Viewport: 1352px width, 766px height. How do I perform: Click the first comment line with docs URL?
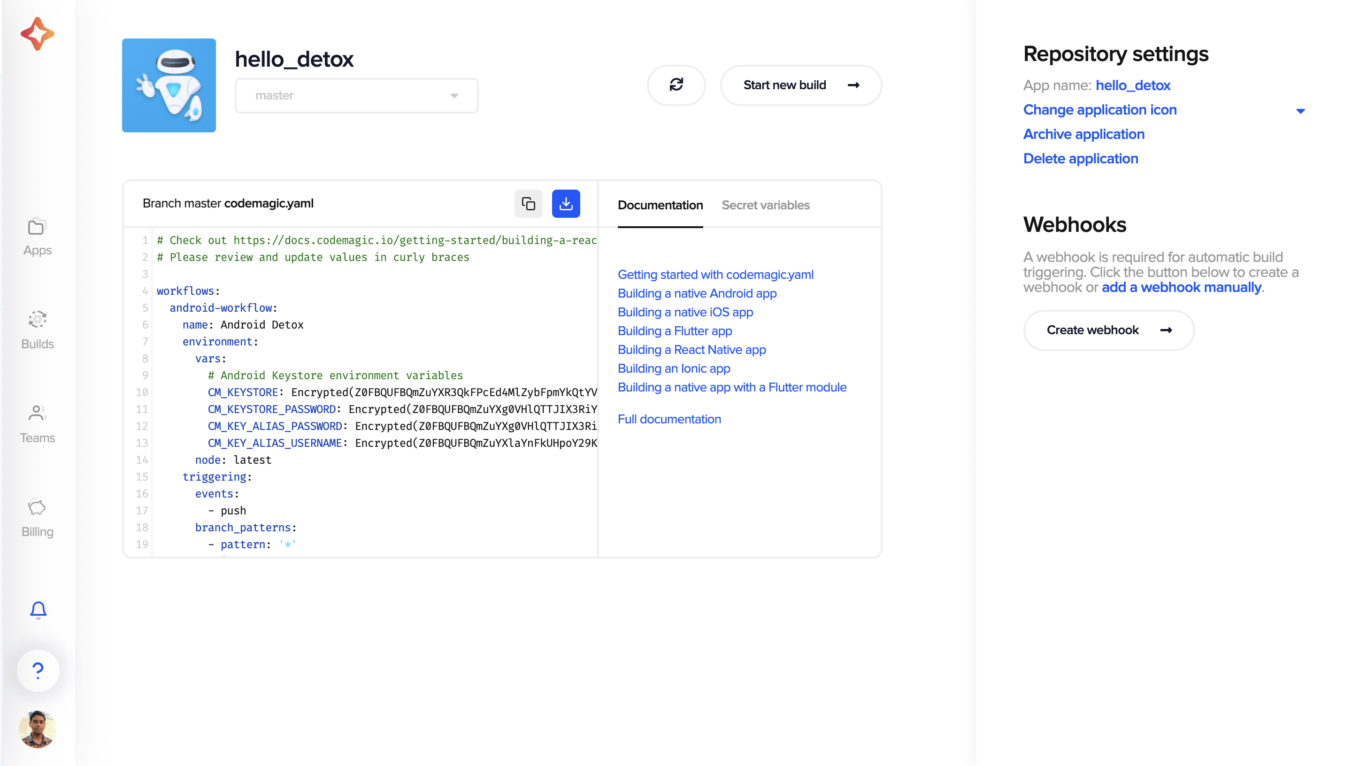(376, 240)
